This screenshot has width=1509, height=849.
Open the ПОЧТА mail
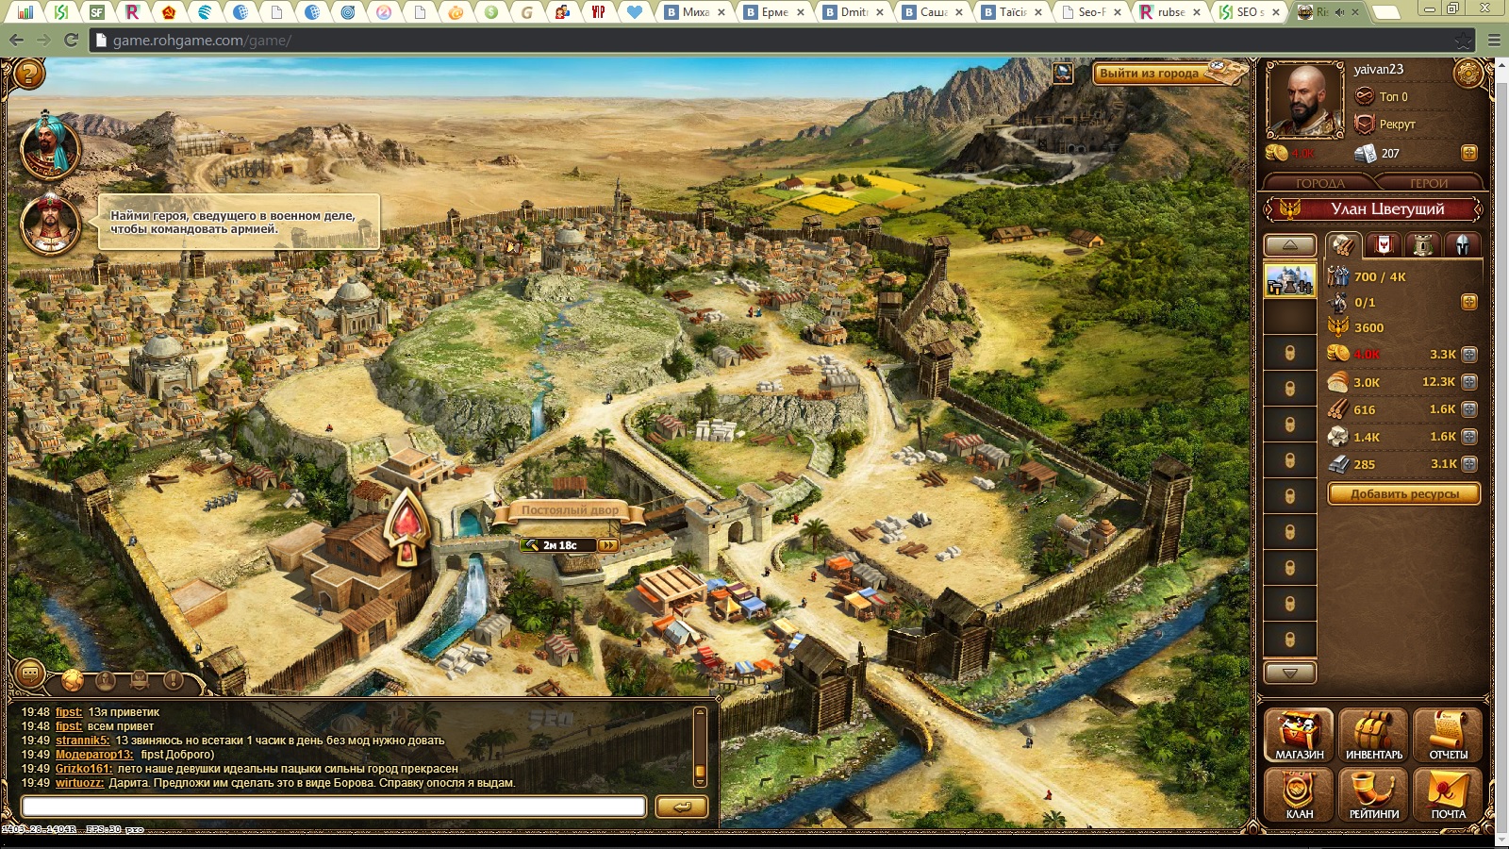pos(1449,794)
